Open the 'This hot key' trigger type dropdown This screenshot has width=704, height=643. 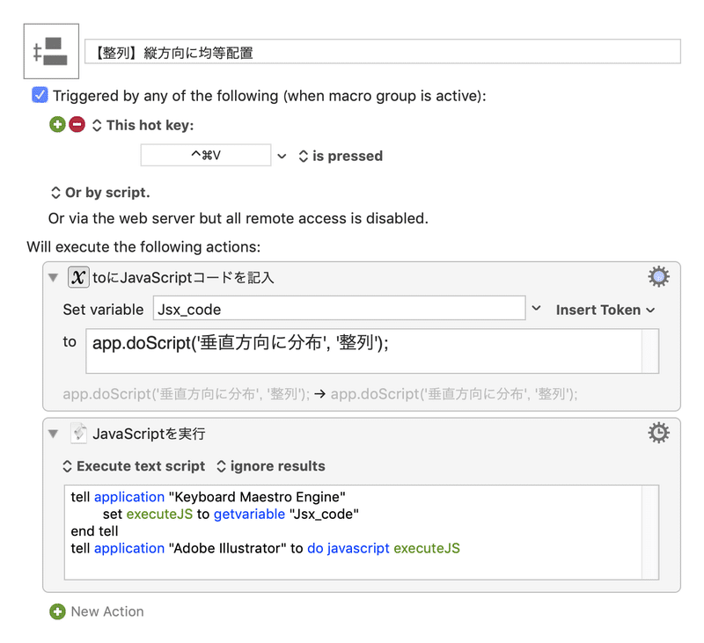(143, 125)
